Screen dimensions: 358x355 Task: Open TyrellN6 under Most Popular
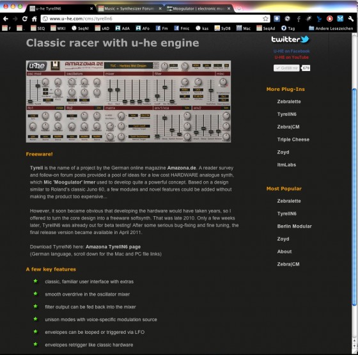click(287, 214)
